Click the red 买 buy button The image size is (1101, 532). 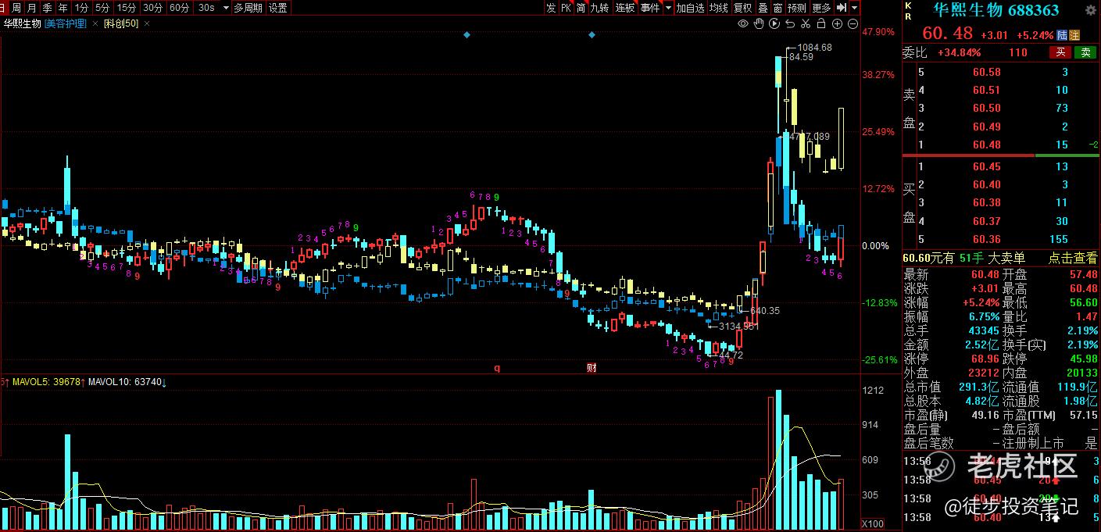click(x=1060, y=52)
